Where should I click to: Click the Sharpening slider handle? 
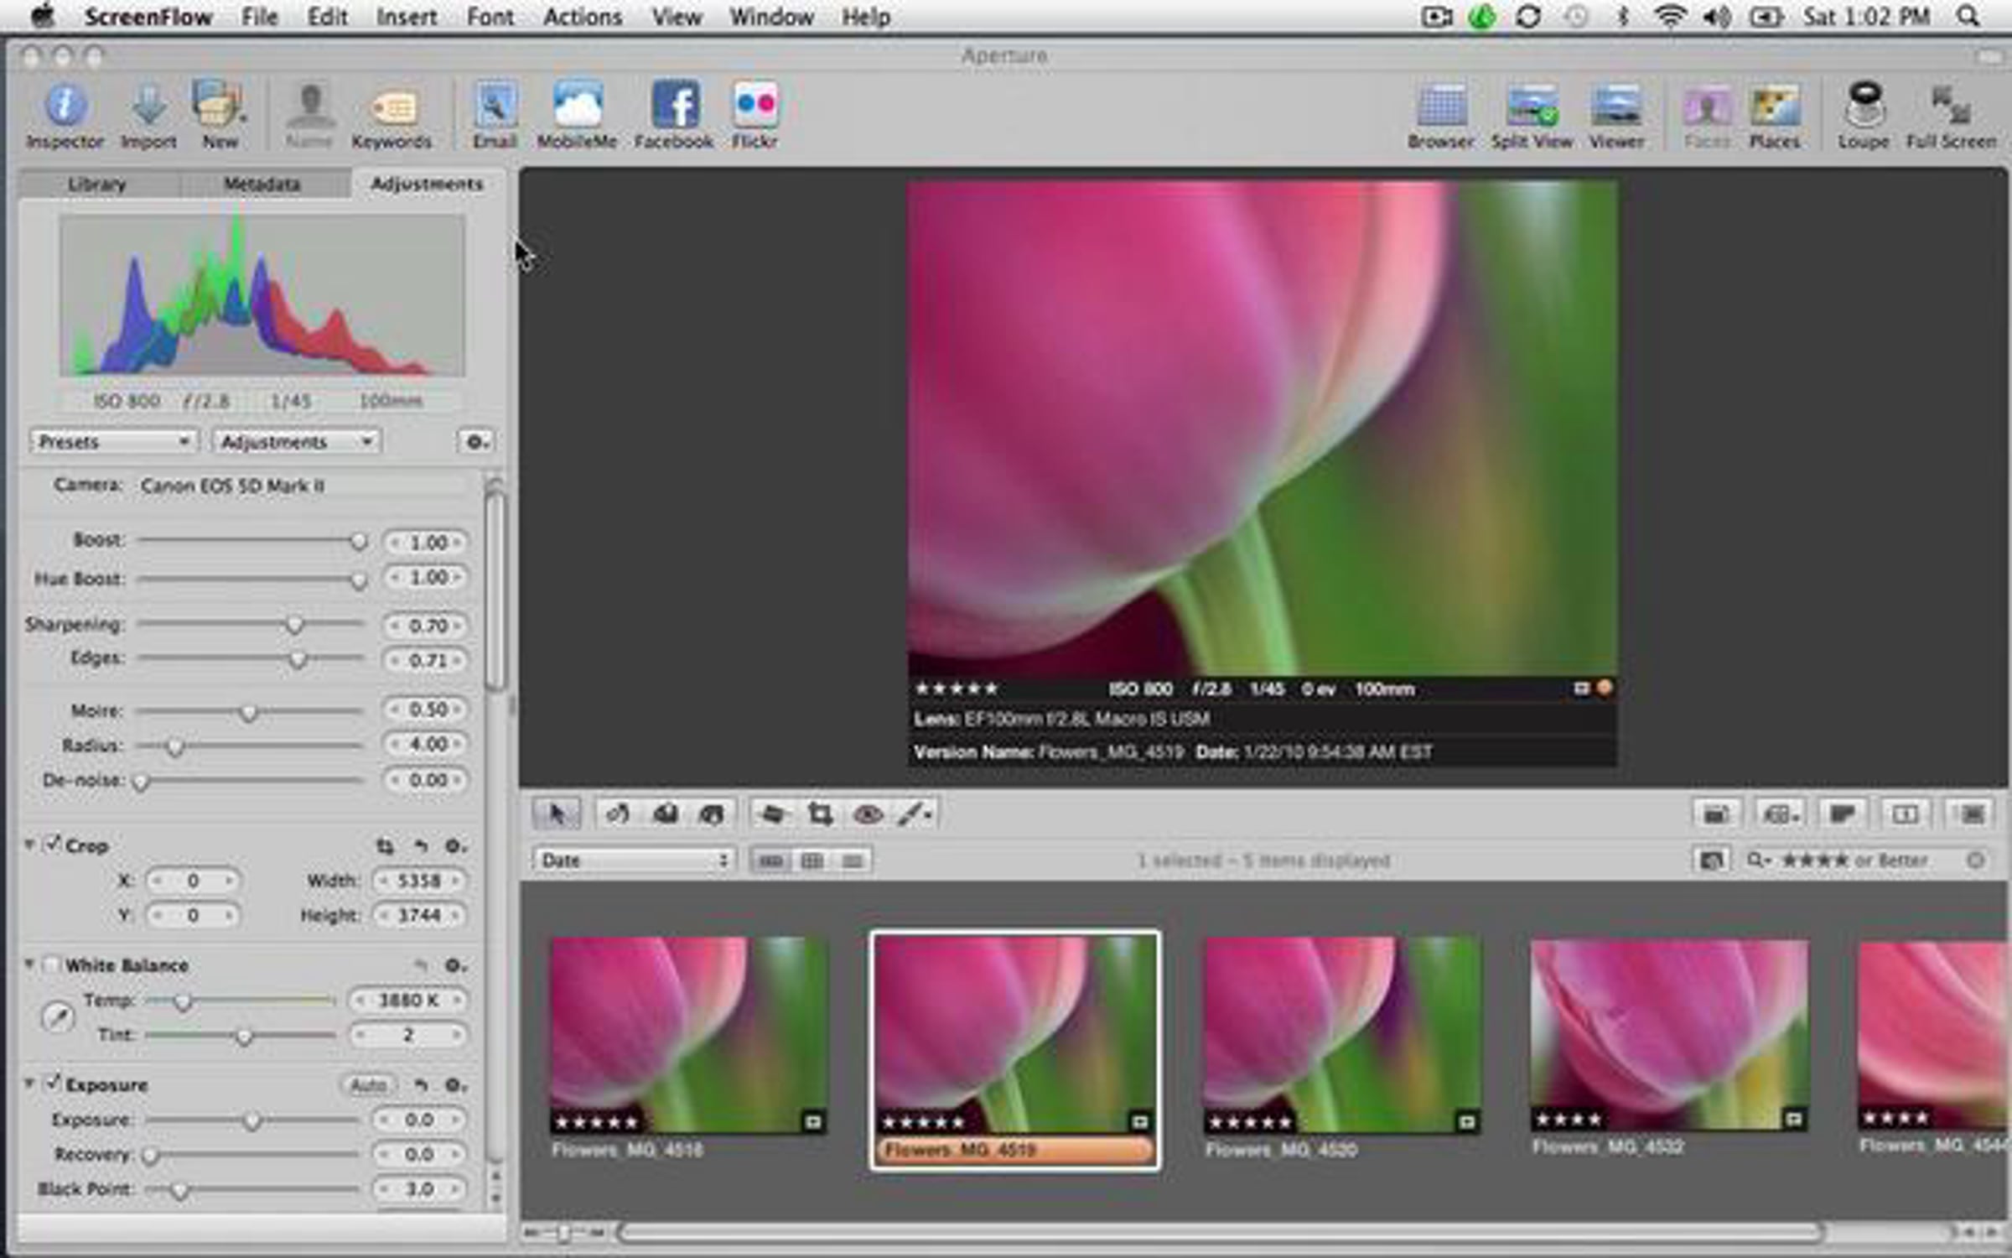pos(293,625)
